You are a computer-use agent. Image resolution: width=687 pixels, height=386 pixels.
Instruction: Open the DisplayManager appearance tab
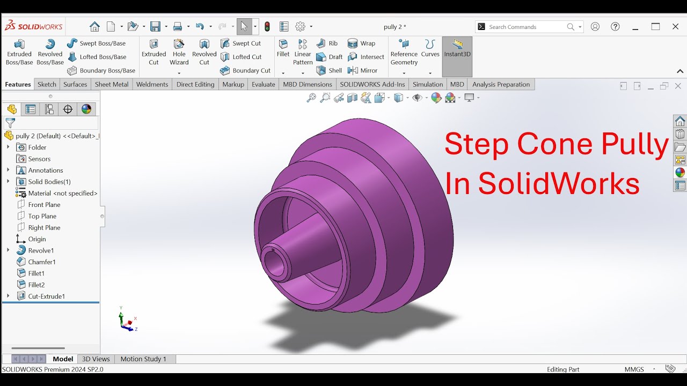point(86,109)
